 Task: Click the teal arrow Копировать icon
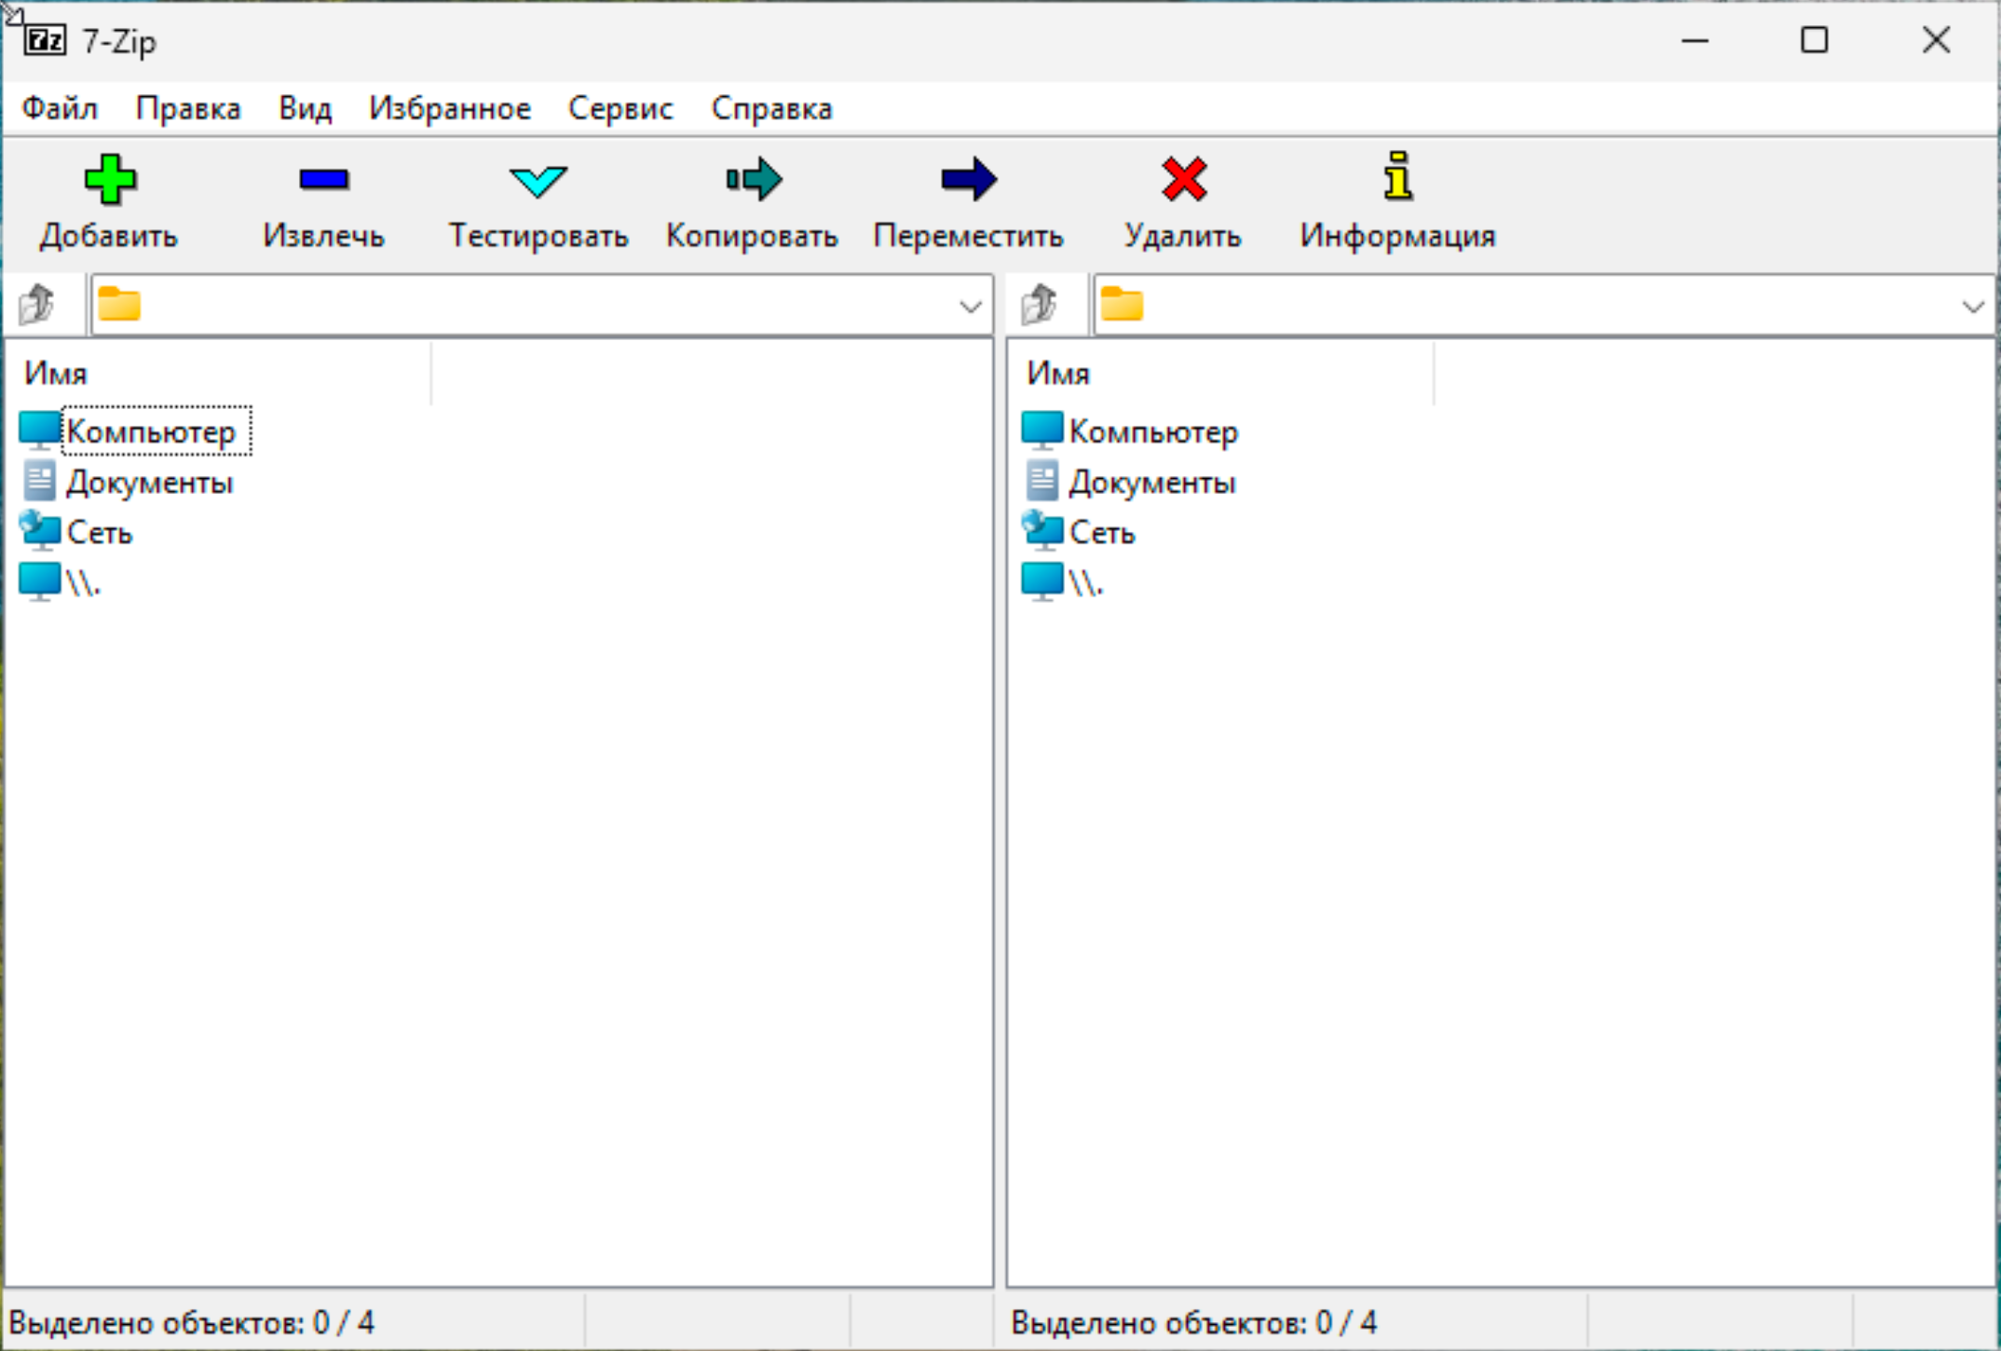(754, 179)
